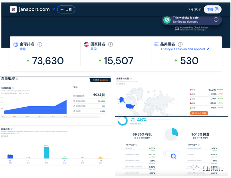Show info tooltip for 流量概览 heading
The width and height of the screenshot is (231, 178).
pos(17,79)
